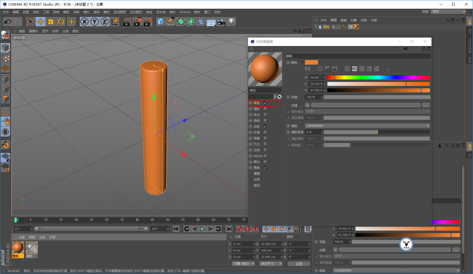The image size is (473, 274).
Task: Toggle the Y axis lock
Action: [95, 22]
